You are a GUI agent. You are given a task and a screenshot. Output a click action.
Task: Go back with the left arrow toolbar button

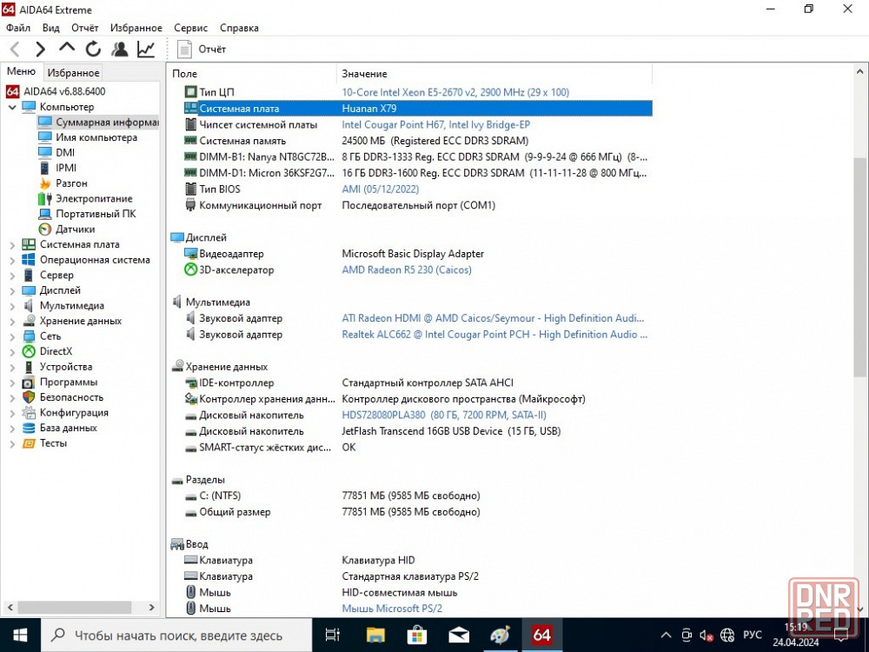pyautogui.click(x=15, y=50)
